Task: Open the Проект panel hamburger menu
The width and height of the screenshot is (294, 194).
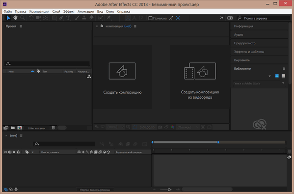Action: (21, 26)
